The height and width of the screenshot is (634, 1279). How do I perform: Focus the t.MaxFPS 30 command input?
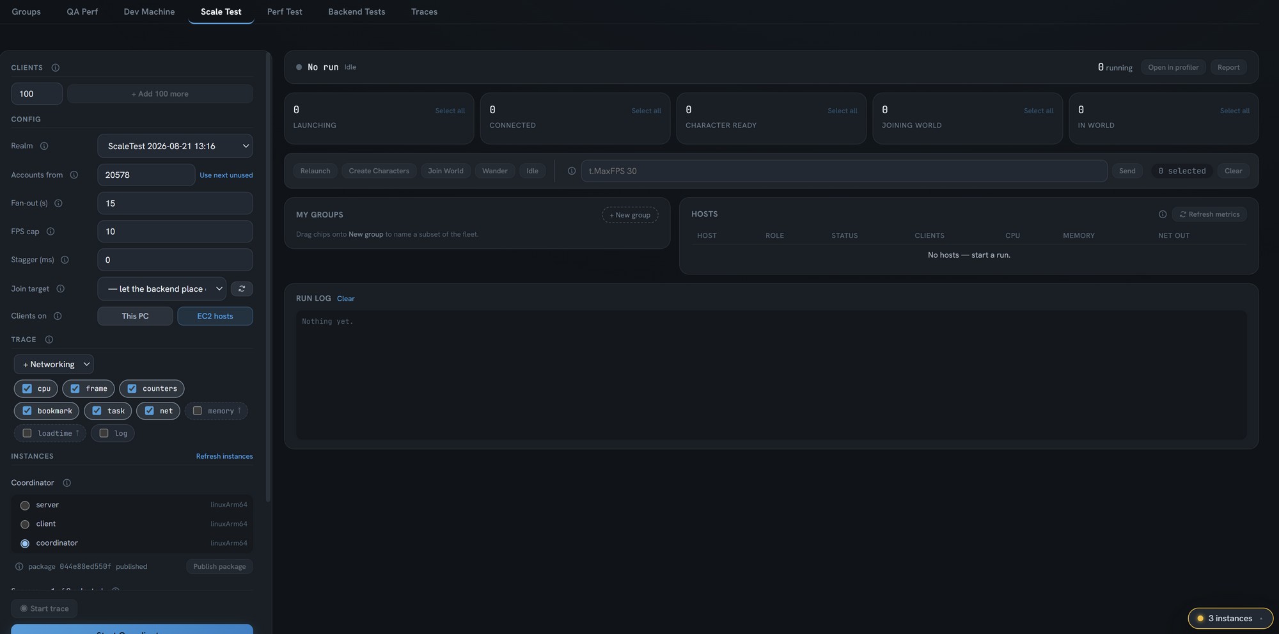click(x=844, y=171)
